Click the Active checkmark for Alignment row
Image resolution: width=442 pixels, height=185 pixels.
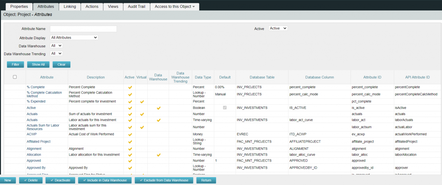[x=130, y=149]
